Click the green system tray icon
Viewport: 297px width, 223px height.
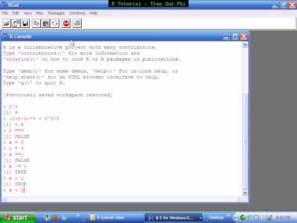[243, 217]
